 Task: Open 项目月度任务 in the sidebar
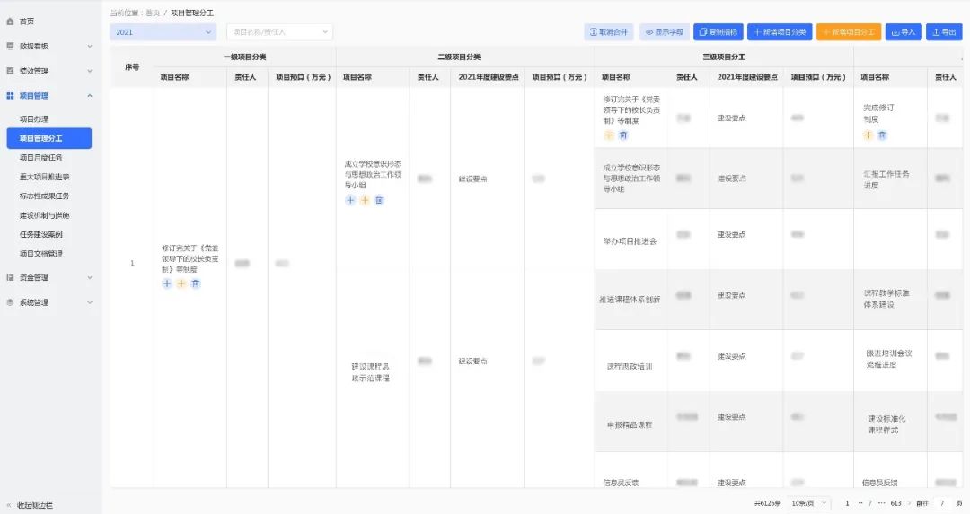(41, 158)
